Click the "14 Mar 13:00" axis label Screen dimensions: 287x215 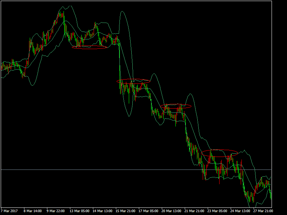[x=103, y=211]
